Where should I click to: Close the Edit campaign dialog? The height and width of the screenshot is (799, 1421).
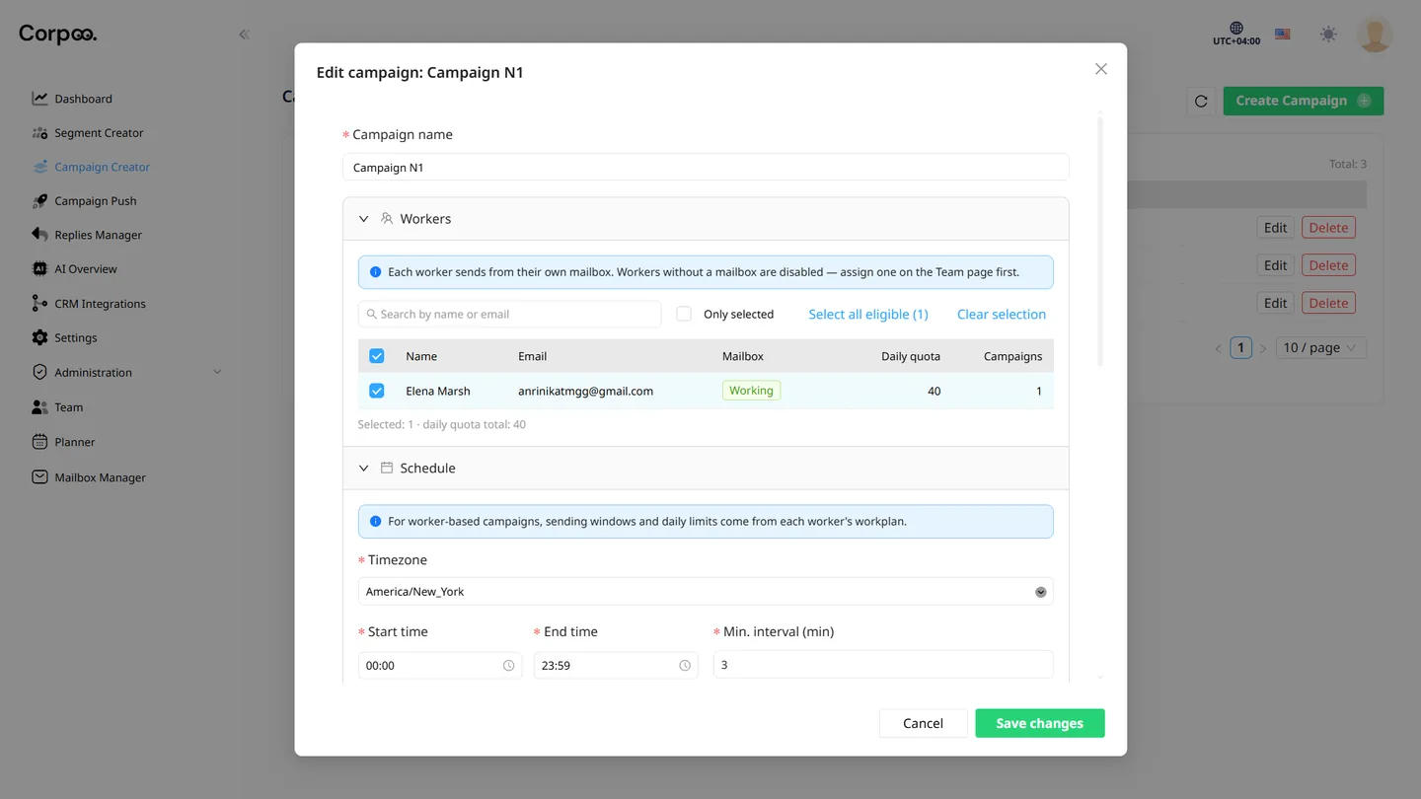click(x=1101, y=69)
